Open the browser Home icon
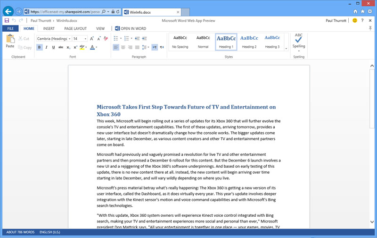 coord(355,11)
